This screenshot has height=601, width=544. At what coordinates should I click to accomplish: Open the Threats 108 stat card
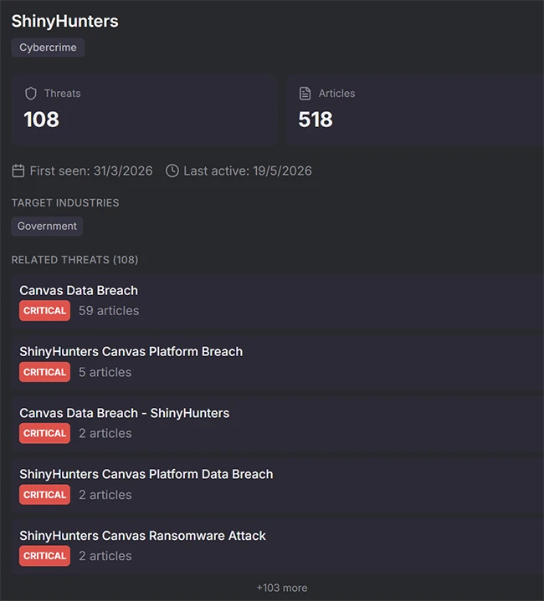coord(145,110)
